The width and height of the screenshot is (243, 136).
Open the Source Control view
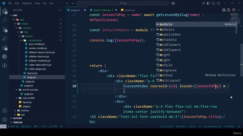point(5,29)
